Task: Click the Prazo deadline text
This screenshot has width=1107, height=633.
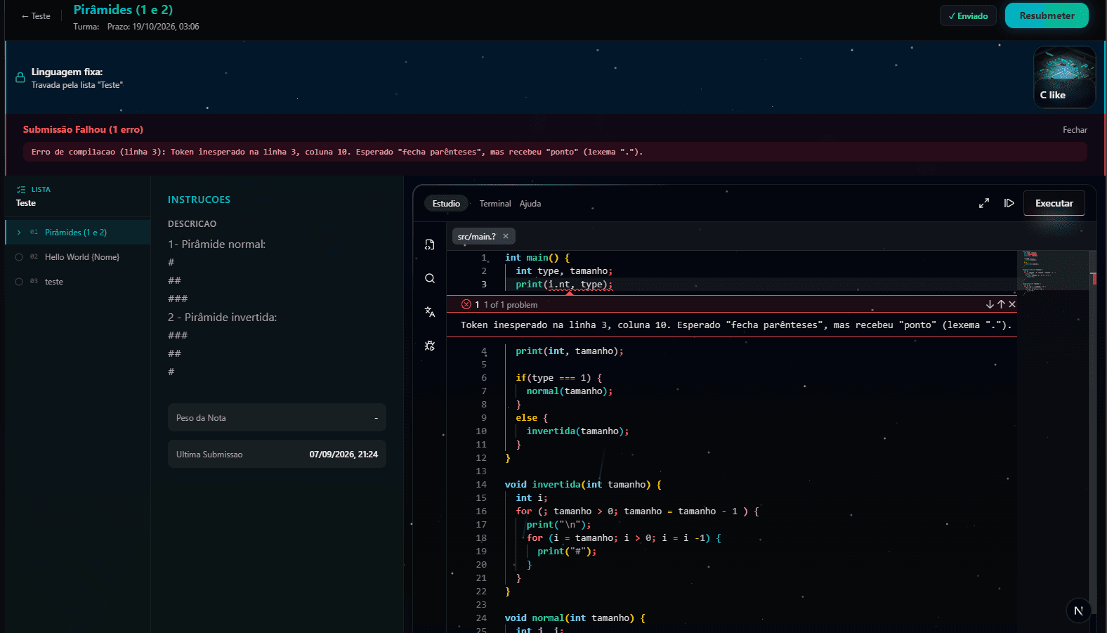Action: pyautogui.click(x=153, y=27)
